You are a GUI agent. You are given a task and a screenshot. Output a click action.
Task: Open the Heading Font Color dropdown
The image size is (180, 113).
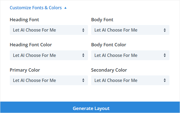click(49, 55)
